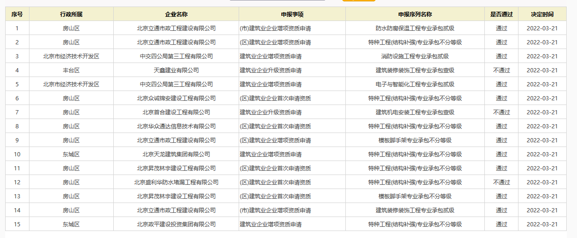577x238 pixels.
Task: Click the 申报序列名称 column header
Action: [415, 14]
